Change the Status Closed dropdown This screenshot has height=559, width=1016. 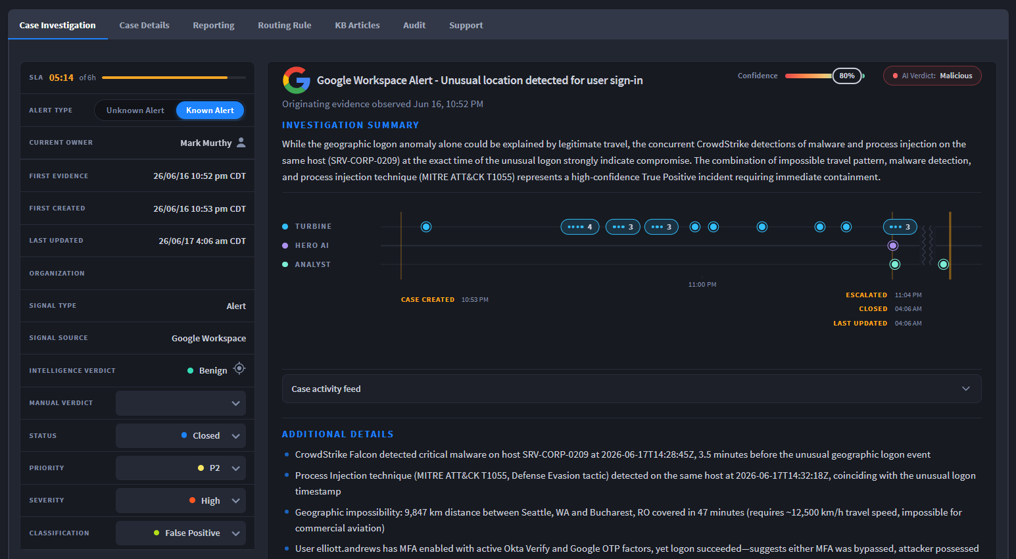click(x=181, y=435)
